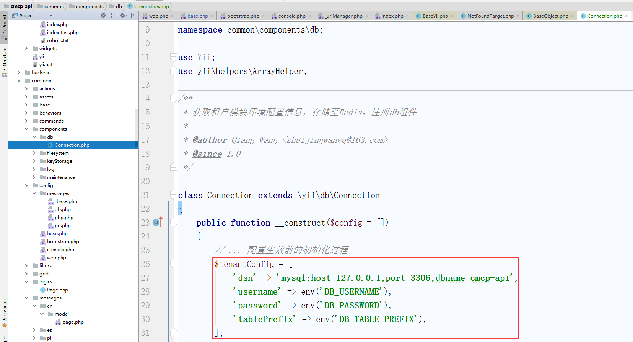Switch to the web.php tab

pos(158,16)
